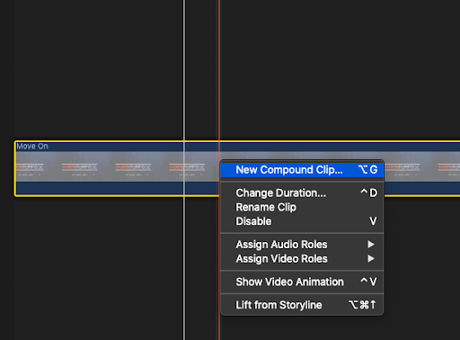Screen dimensions: 460x340
Task: Open Assign Video Roles menu item
Action: tap(302, 259)
